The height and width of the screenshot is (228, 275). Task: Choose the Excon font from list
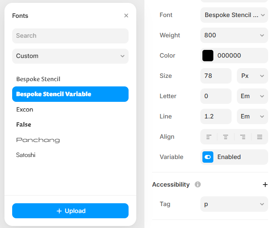25,110
